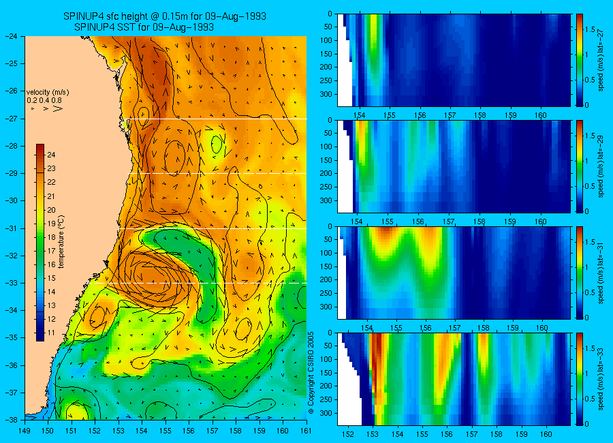This screenshot has width=613, height=443.
Task: Select the lat=-33 speed cross-section panel
Action: pyautogui.click(x=454, y=379)
